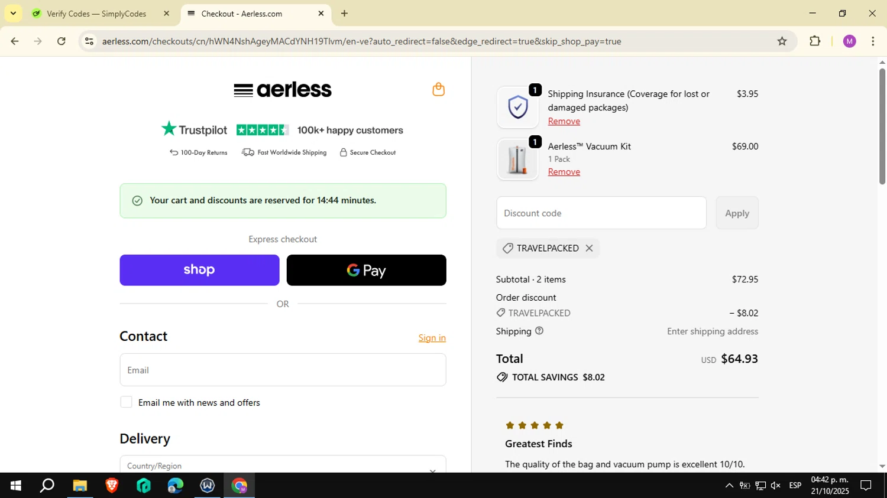
Task: Click the Chrome icon in the taskbar
Action: click(x=239, y=486)
